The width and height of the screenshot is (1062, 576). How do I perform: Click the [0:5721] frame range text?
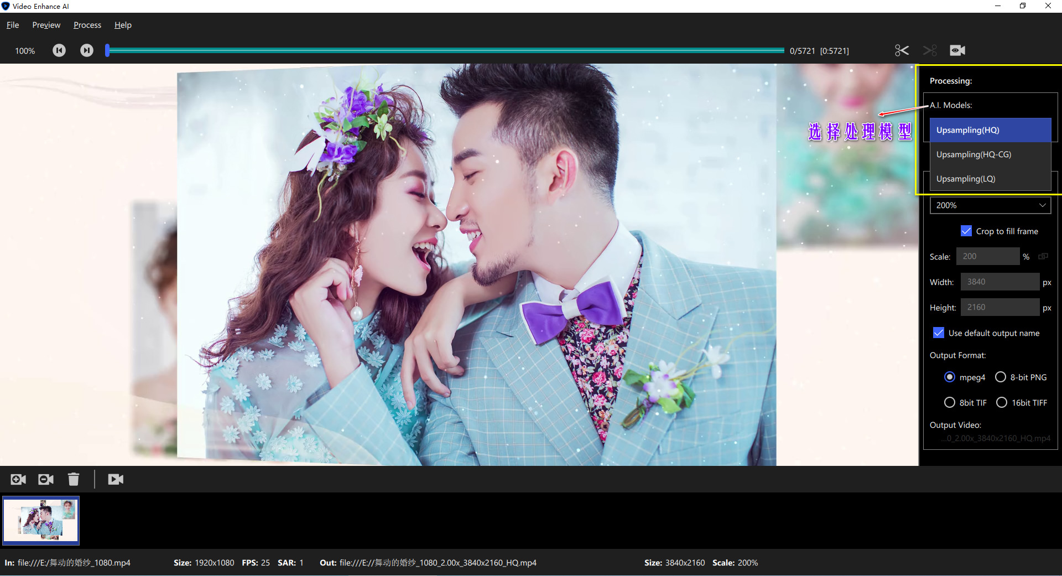click(x=834, y=51)
